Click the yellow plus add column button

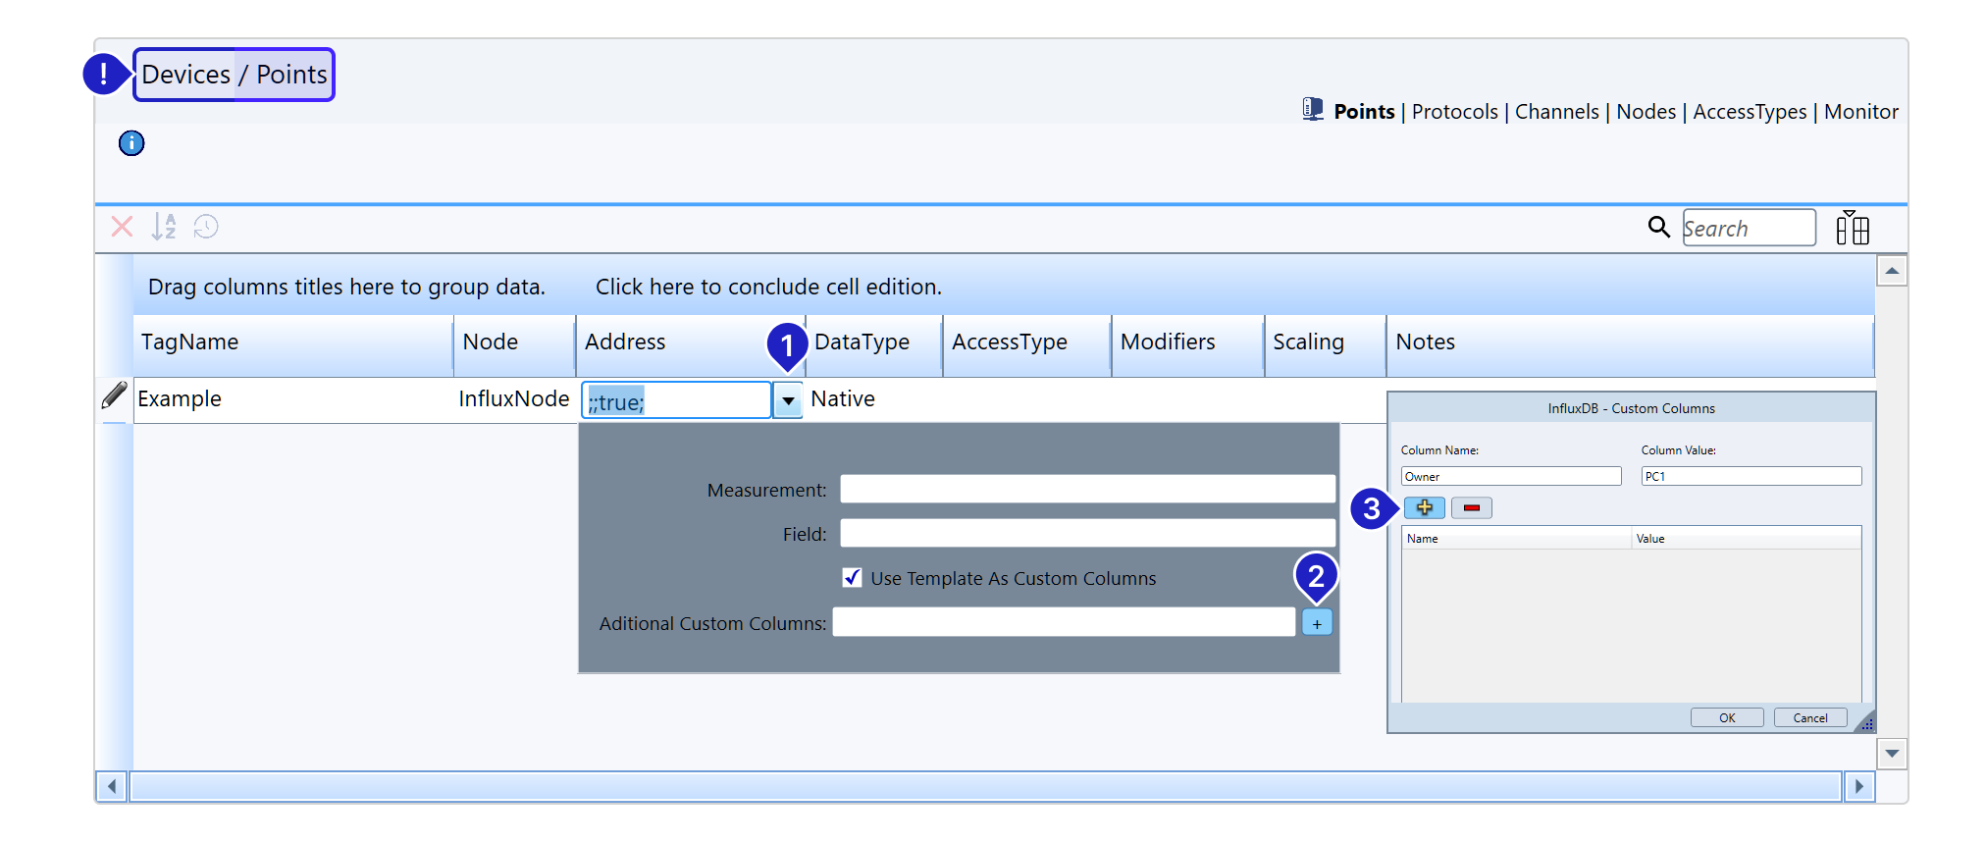point(1424,507)
